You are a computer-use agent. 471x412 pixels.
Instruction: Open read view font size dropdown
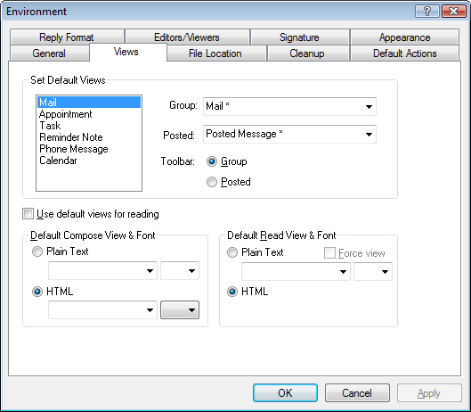[373, 272]
